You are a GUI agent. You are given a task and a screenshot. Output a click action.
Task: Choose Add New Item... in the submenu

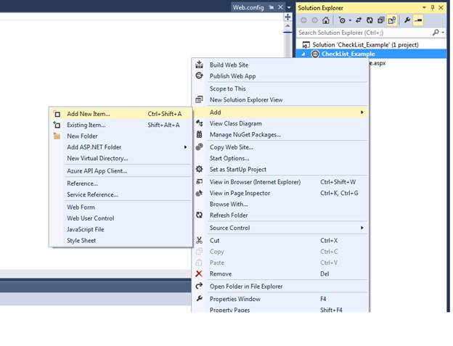(121, 114)
